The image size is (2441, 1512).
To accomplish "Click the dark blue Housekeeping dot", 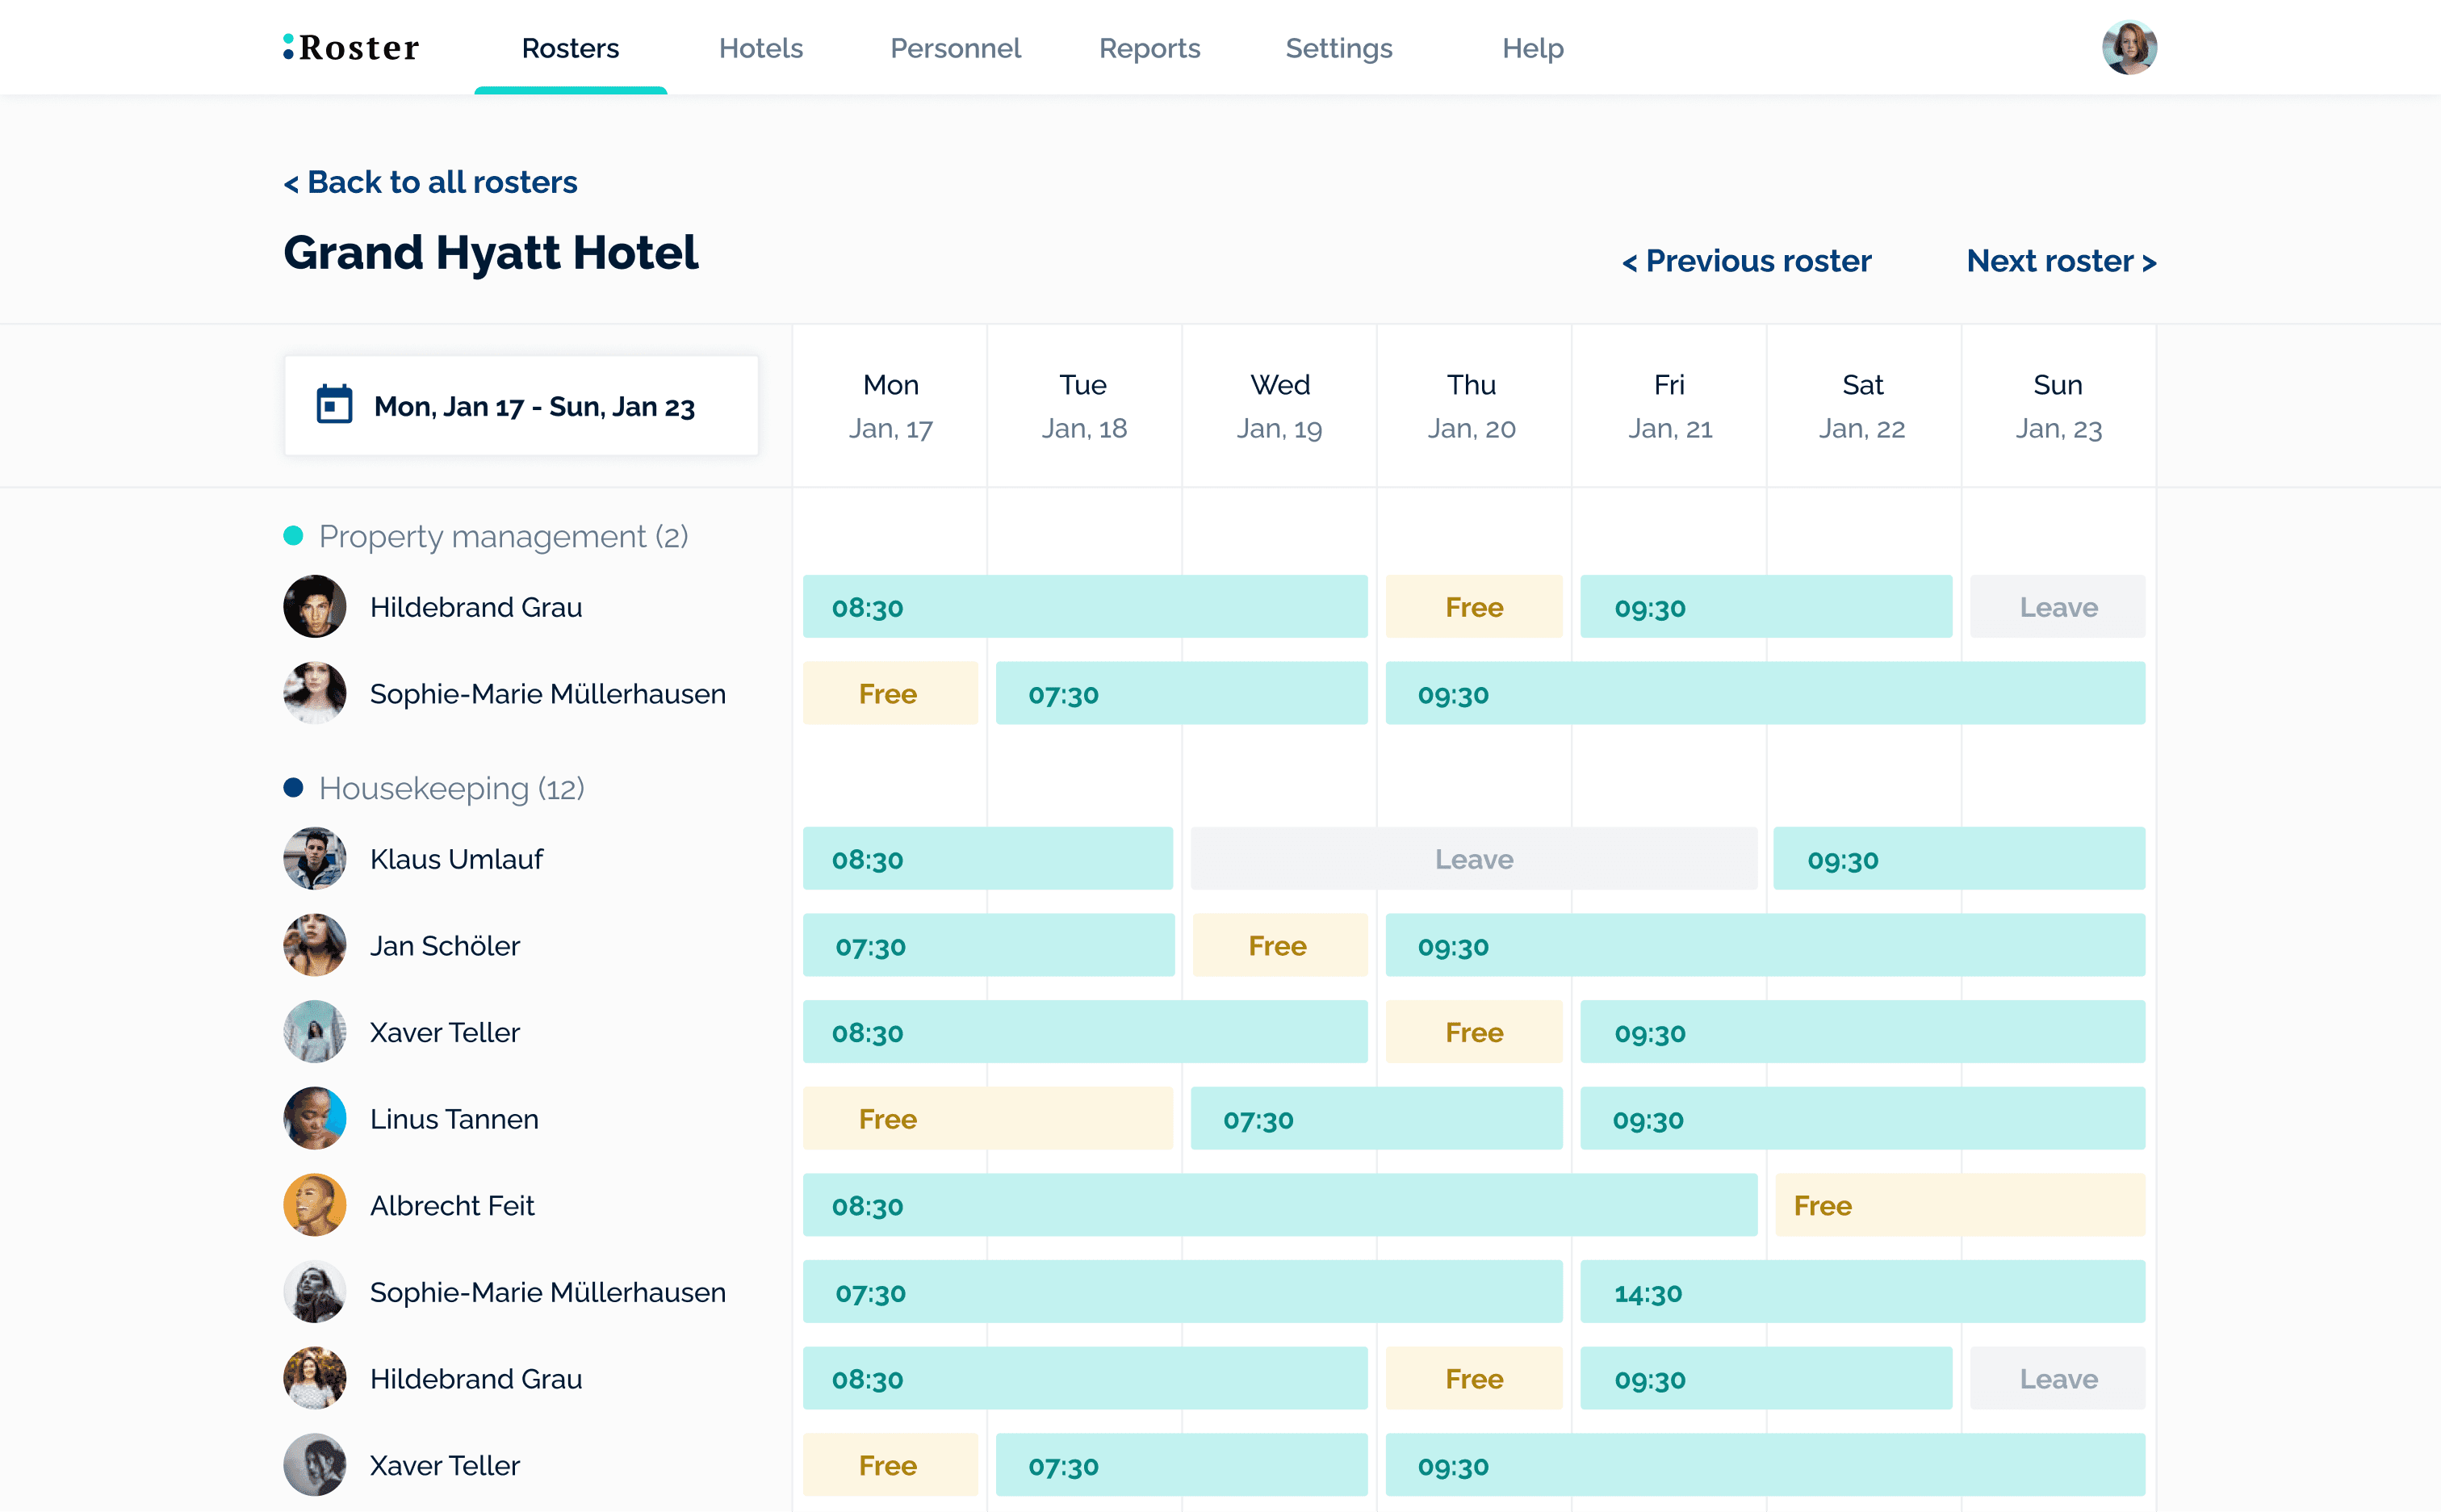I will 293,788.
